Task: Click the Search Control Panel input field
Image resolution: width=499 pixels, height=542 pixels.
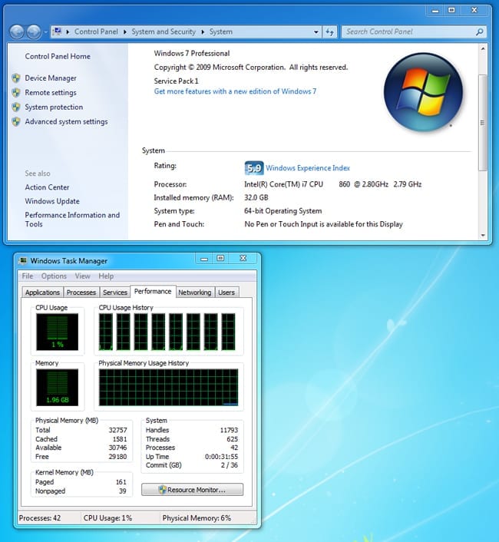Action: [407, 32]
